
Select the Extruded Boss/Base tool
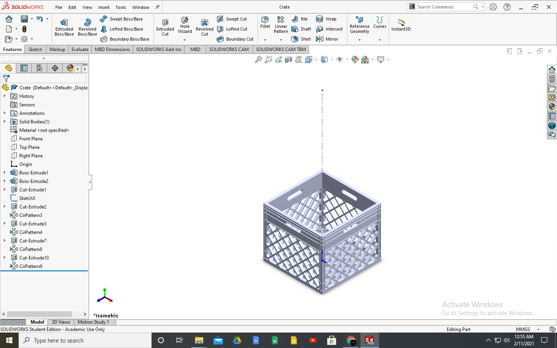tap(64, 27)
